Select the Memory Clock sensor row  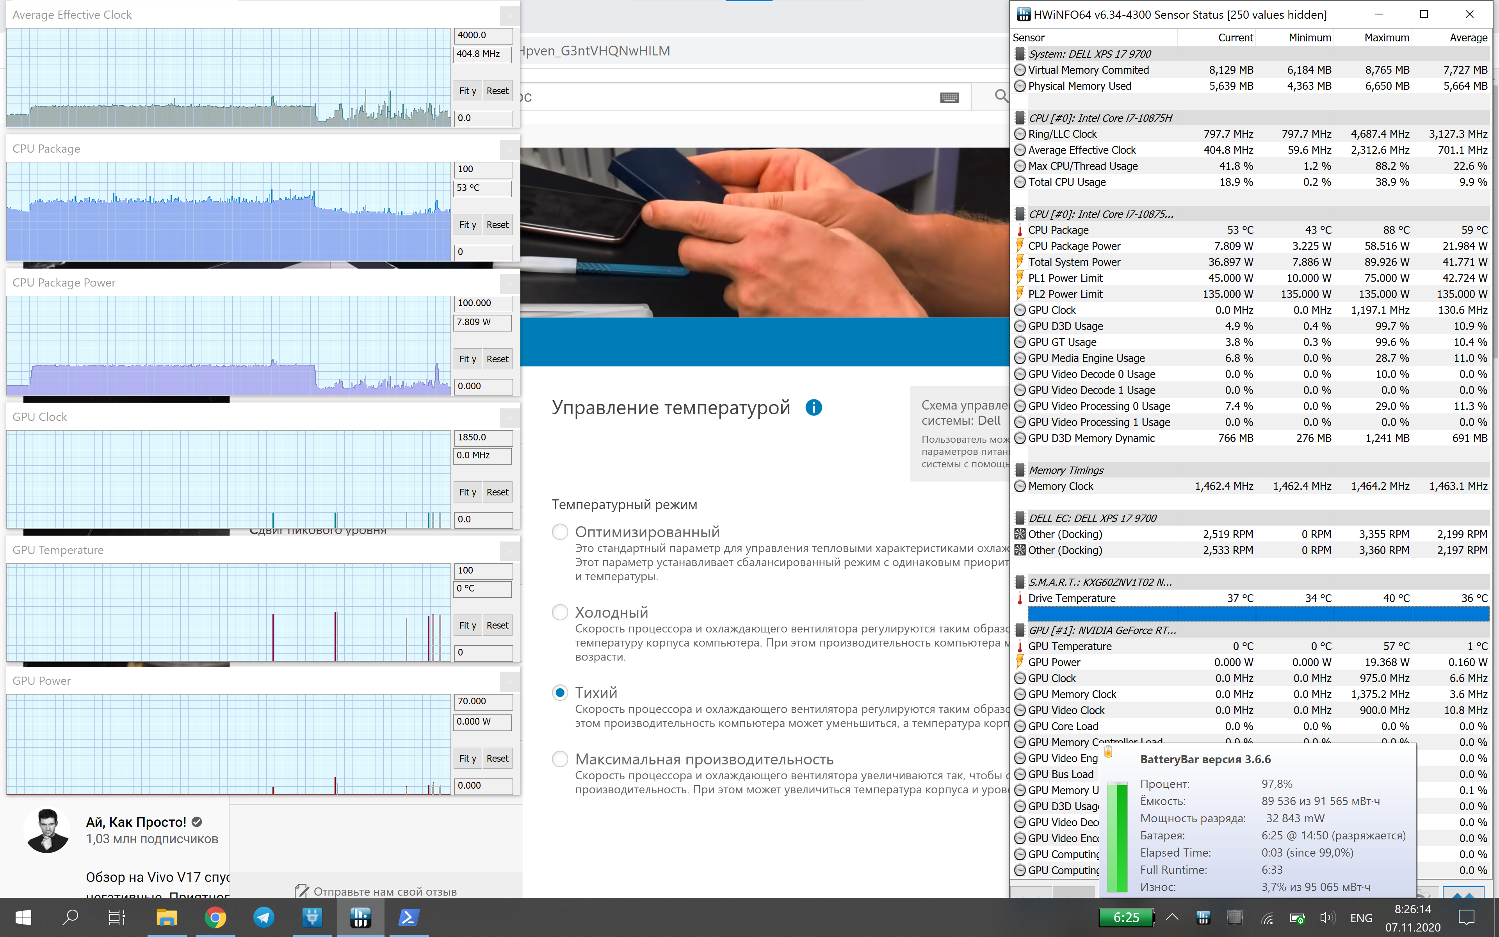coord(1251,486)
